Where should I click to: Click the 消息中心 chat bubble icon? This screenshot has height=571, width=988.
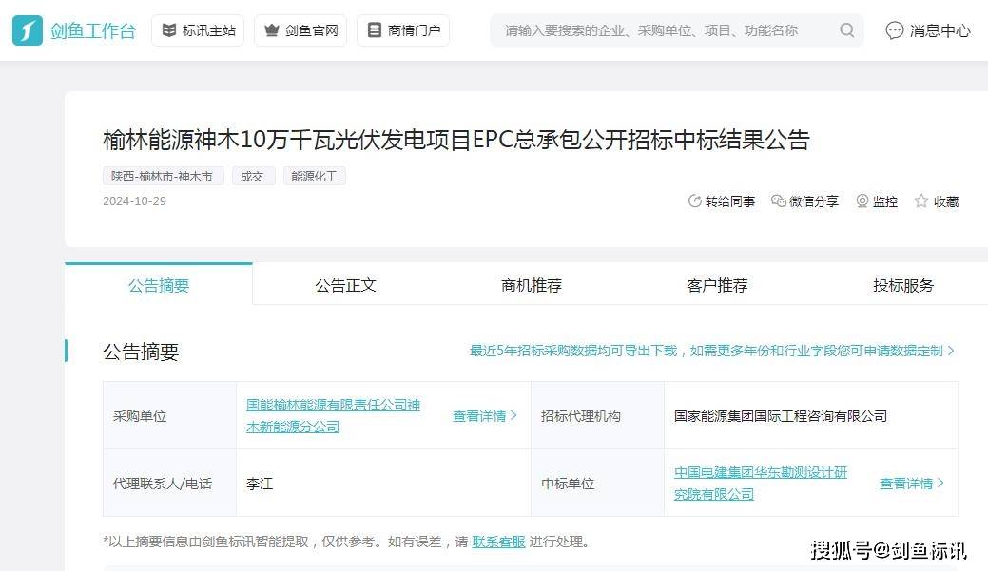894,30
